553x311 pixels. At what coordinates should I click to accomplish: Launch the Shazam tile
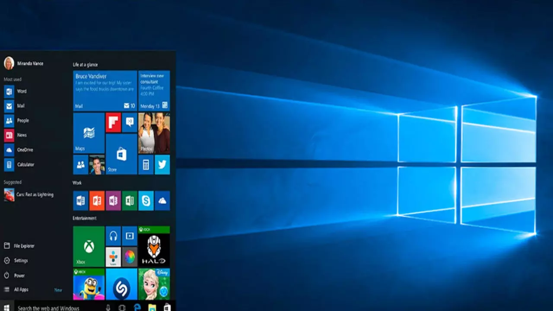click(121, 284)
